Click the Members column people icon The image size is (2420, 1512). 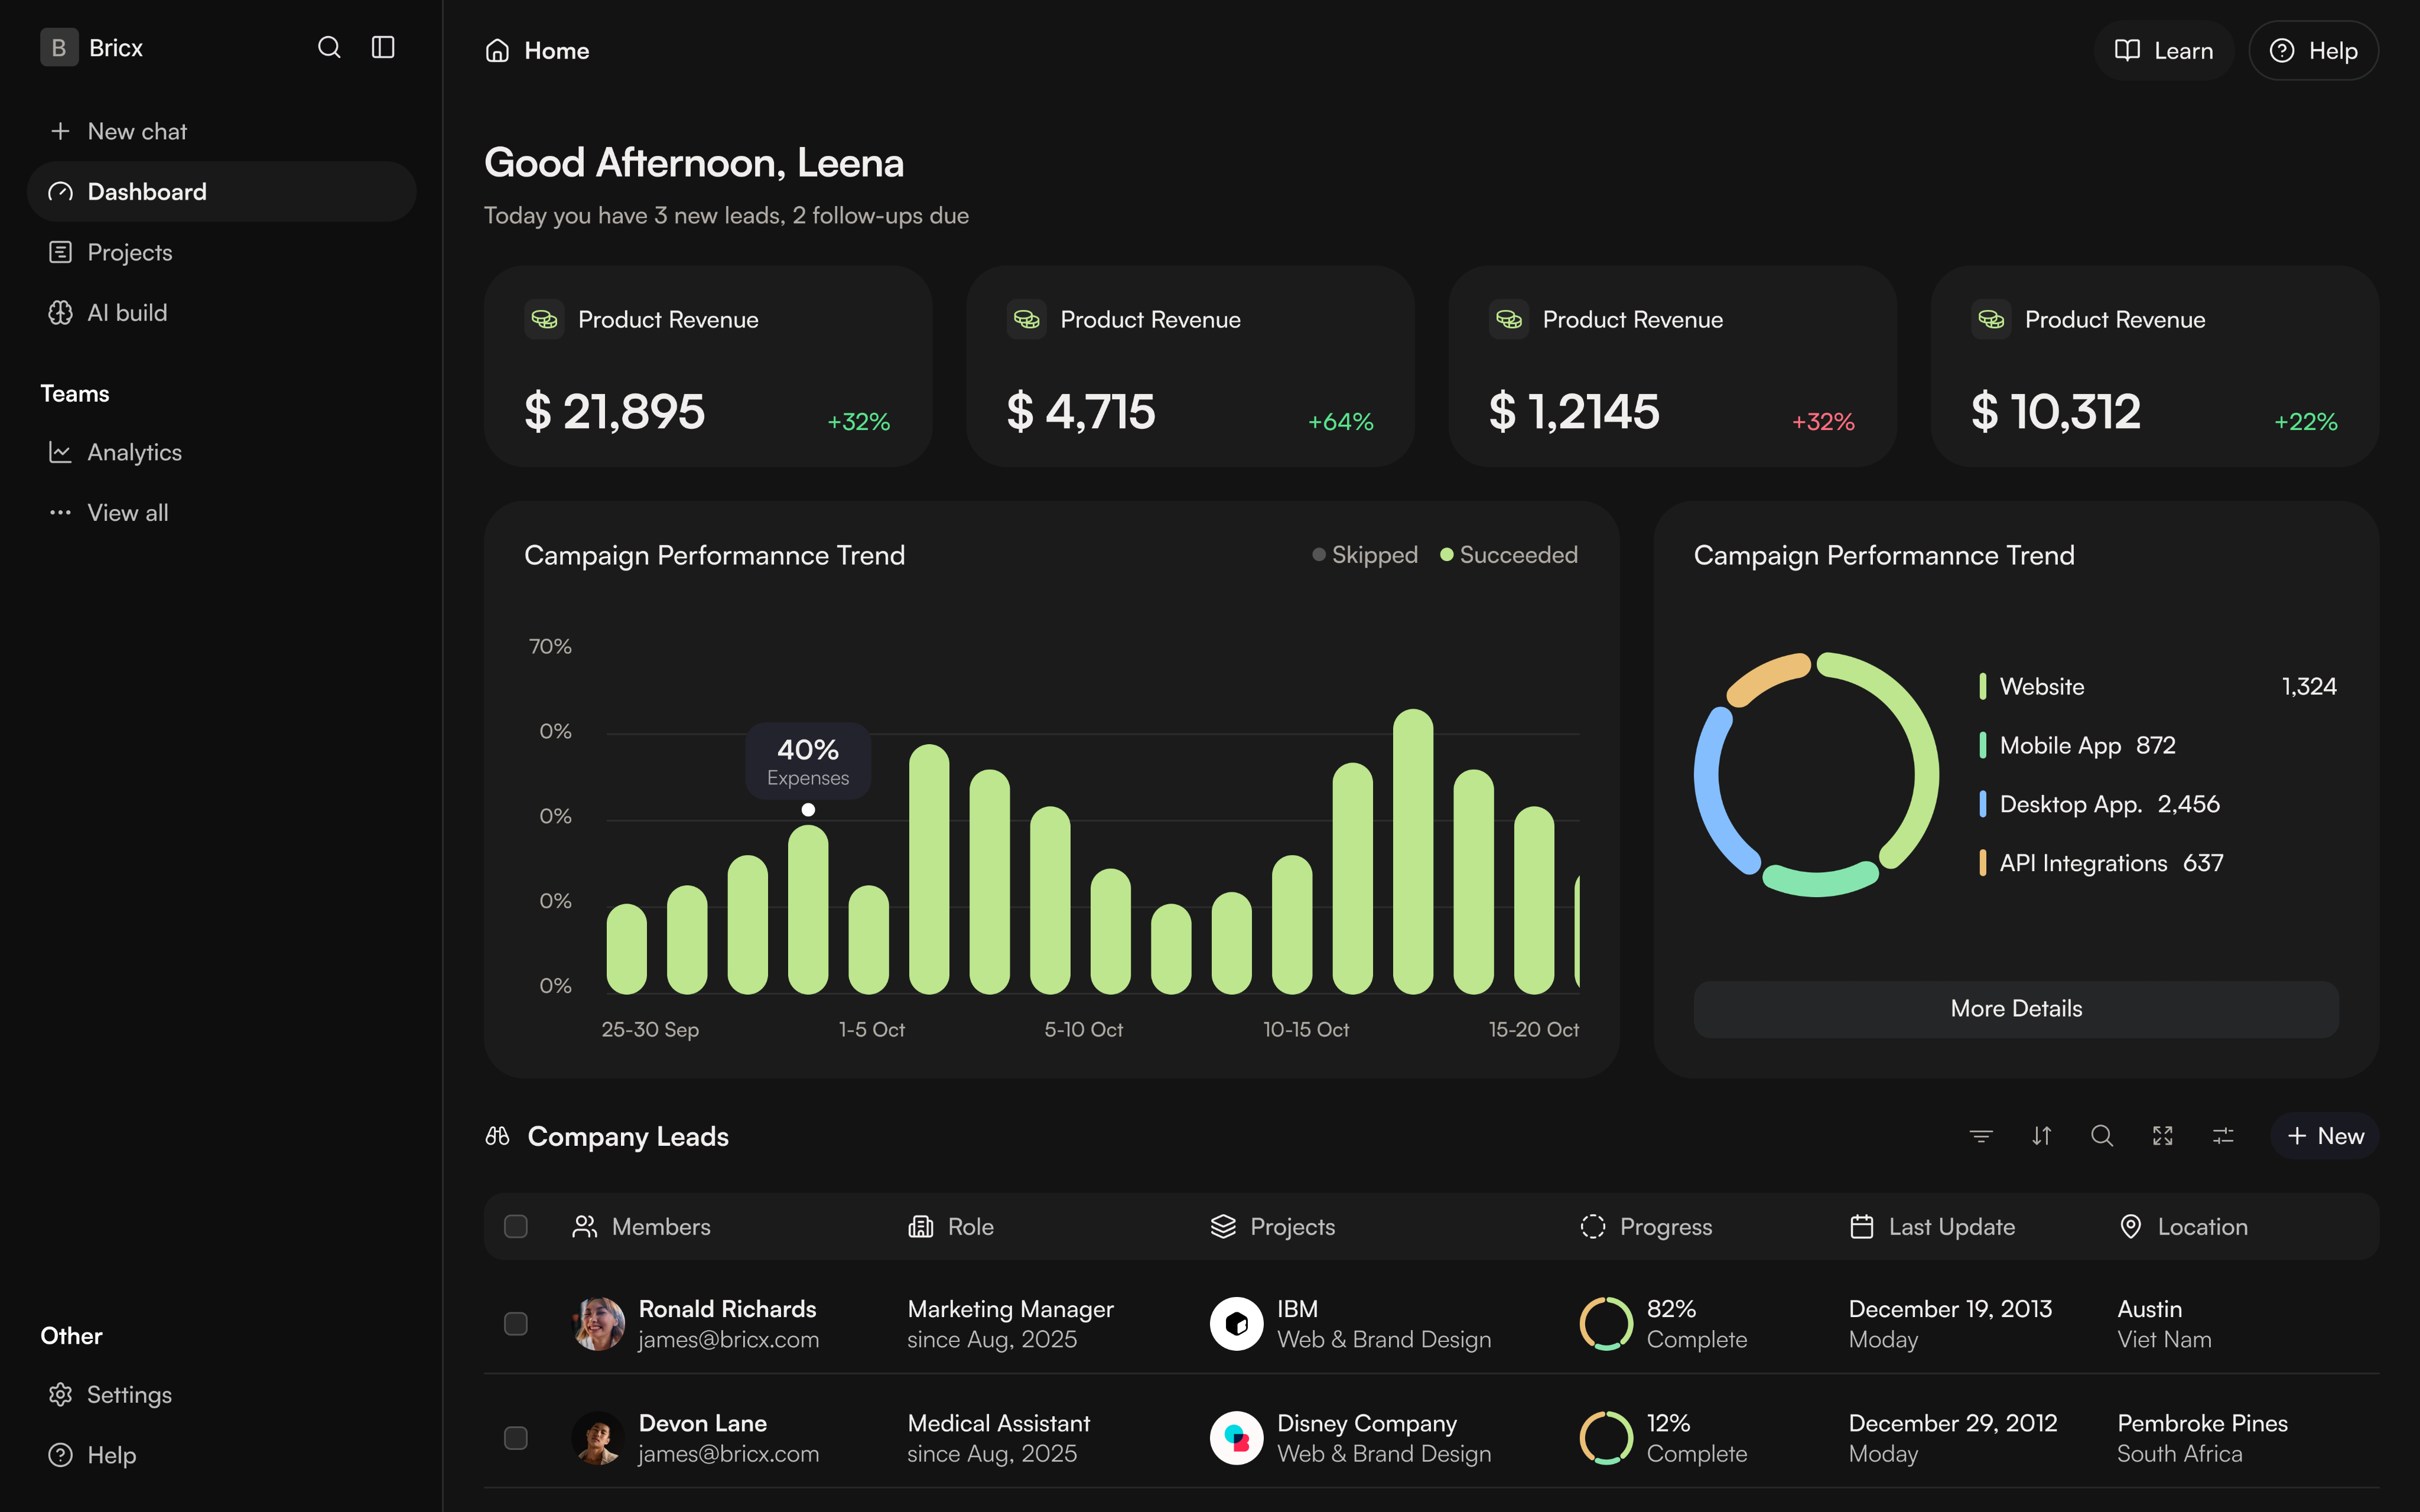[x=584, y=1227]
